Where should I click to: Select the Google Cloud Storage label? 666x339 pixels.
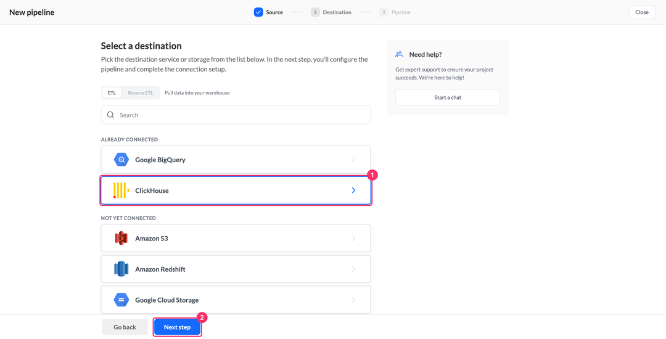pos(167,300)
